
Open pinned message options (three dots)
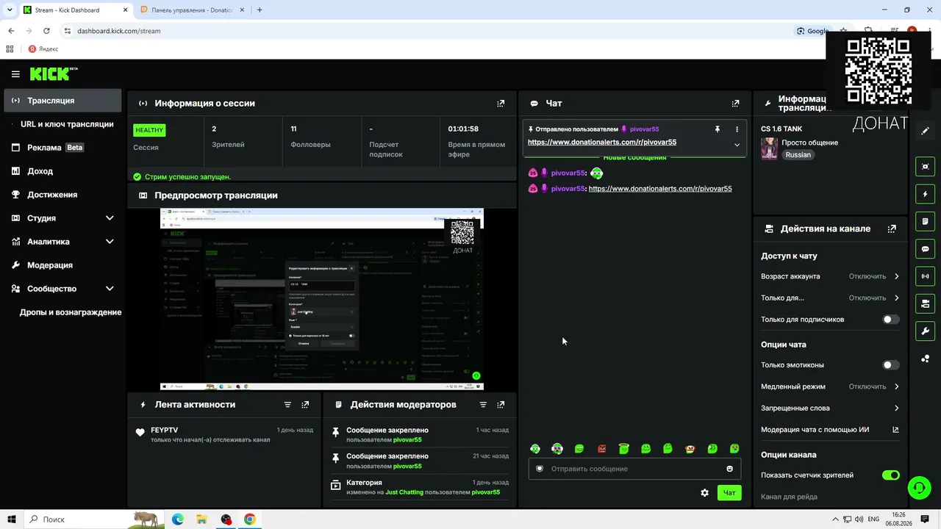[x=737, y=129]
